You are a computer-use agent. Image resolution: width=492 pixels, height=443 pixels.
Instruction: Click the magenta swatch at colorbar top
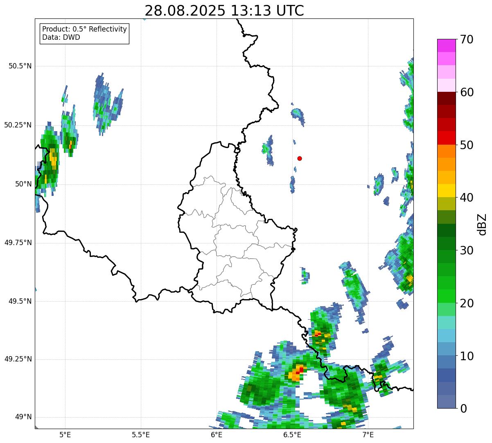pyautogui.click(x=446, y=45)
